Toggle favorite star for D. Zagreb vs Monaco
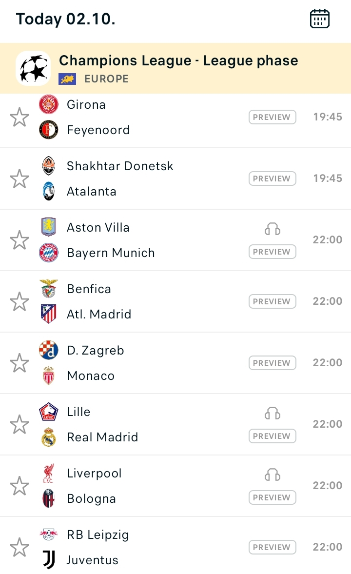351x574 pixels. (19, 363)
